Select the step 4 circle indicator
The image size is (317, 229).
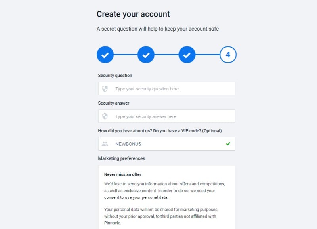[228, 55]
